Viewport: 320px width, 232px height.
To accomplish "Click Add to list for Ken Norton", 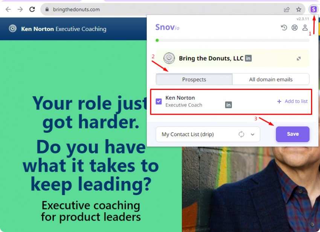I will [x=293, y=101].
